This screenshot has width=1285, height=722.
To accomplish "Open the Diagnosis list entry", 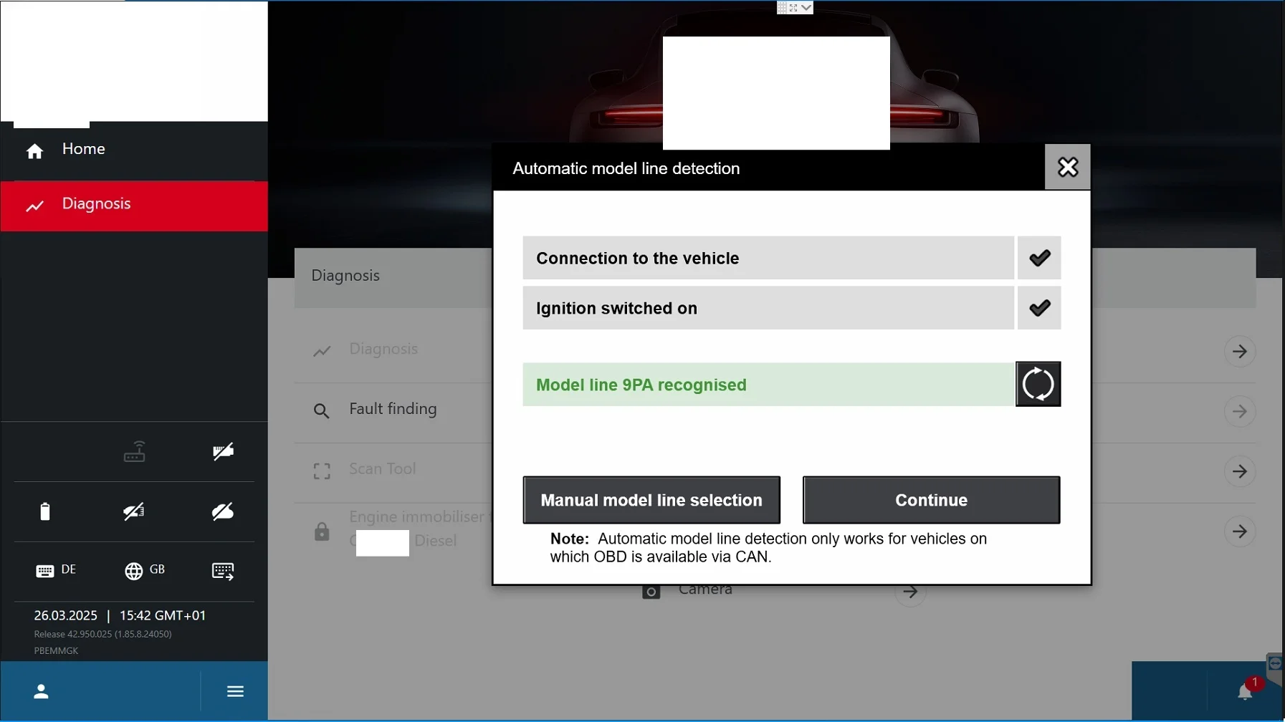I will tap(383, 349).
